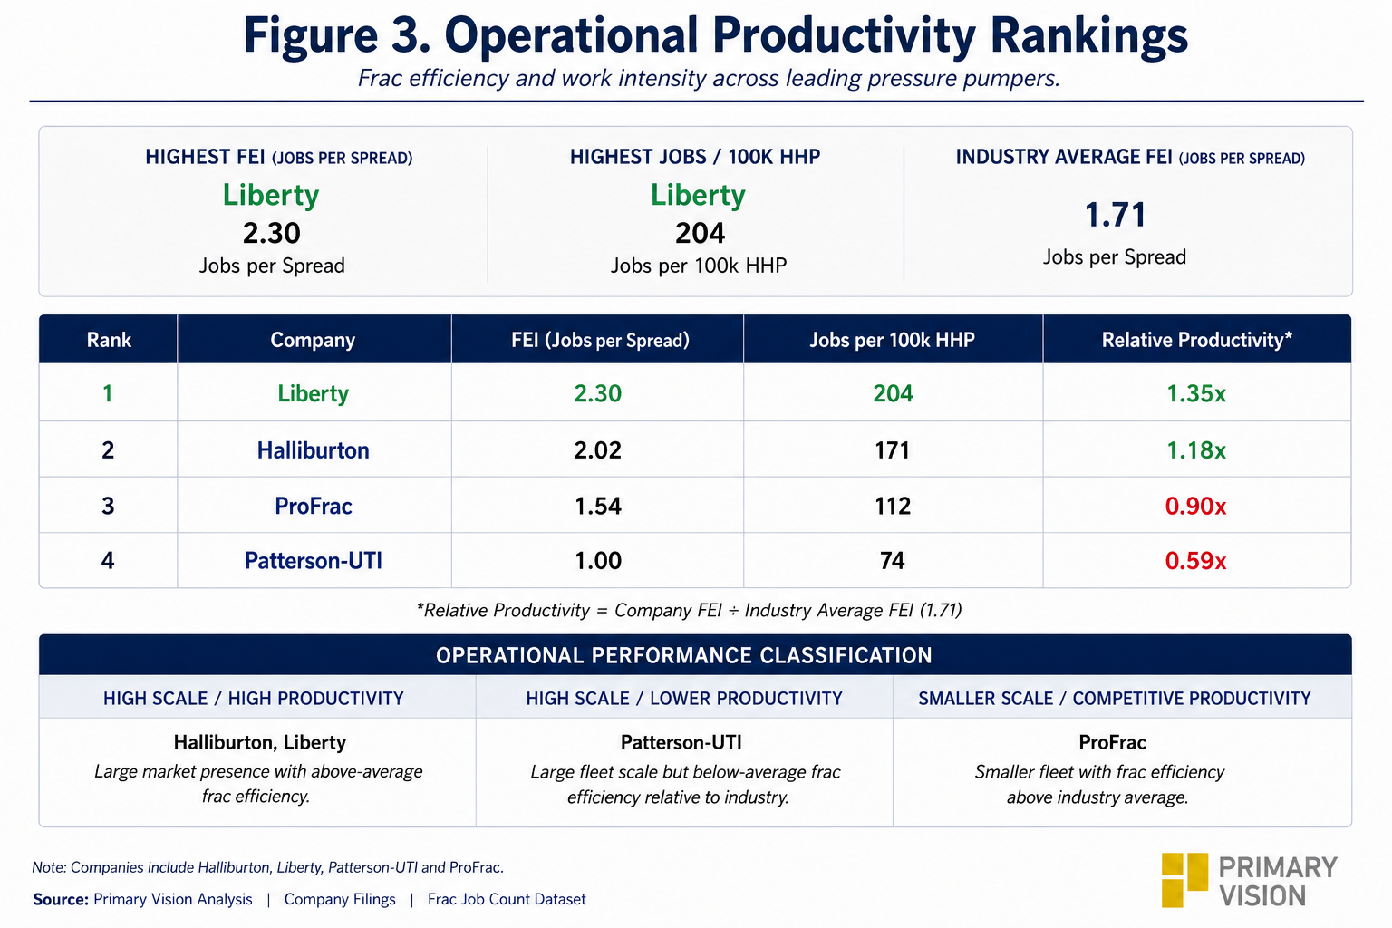
Task: Click the 'Smaller fleet with frac efficiency' description
Action: 1099,785
